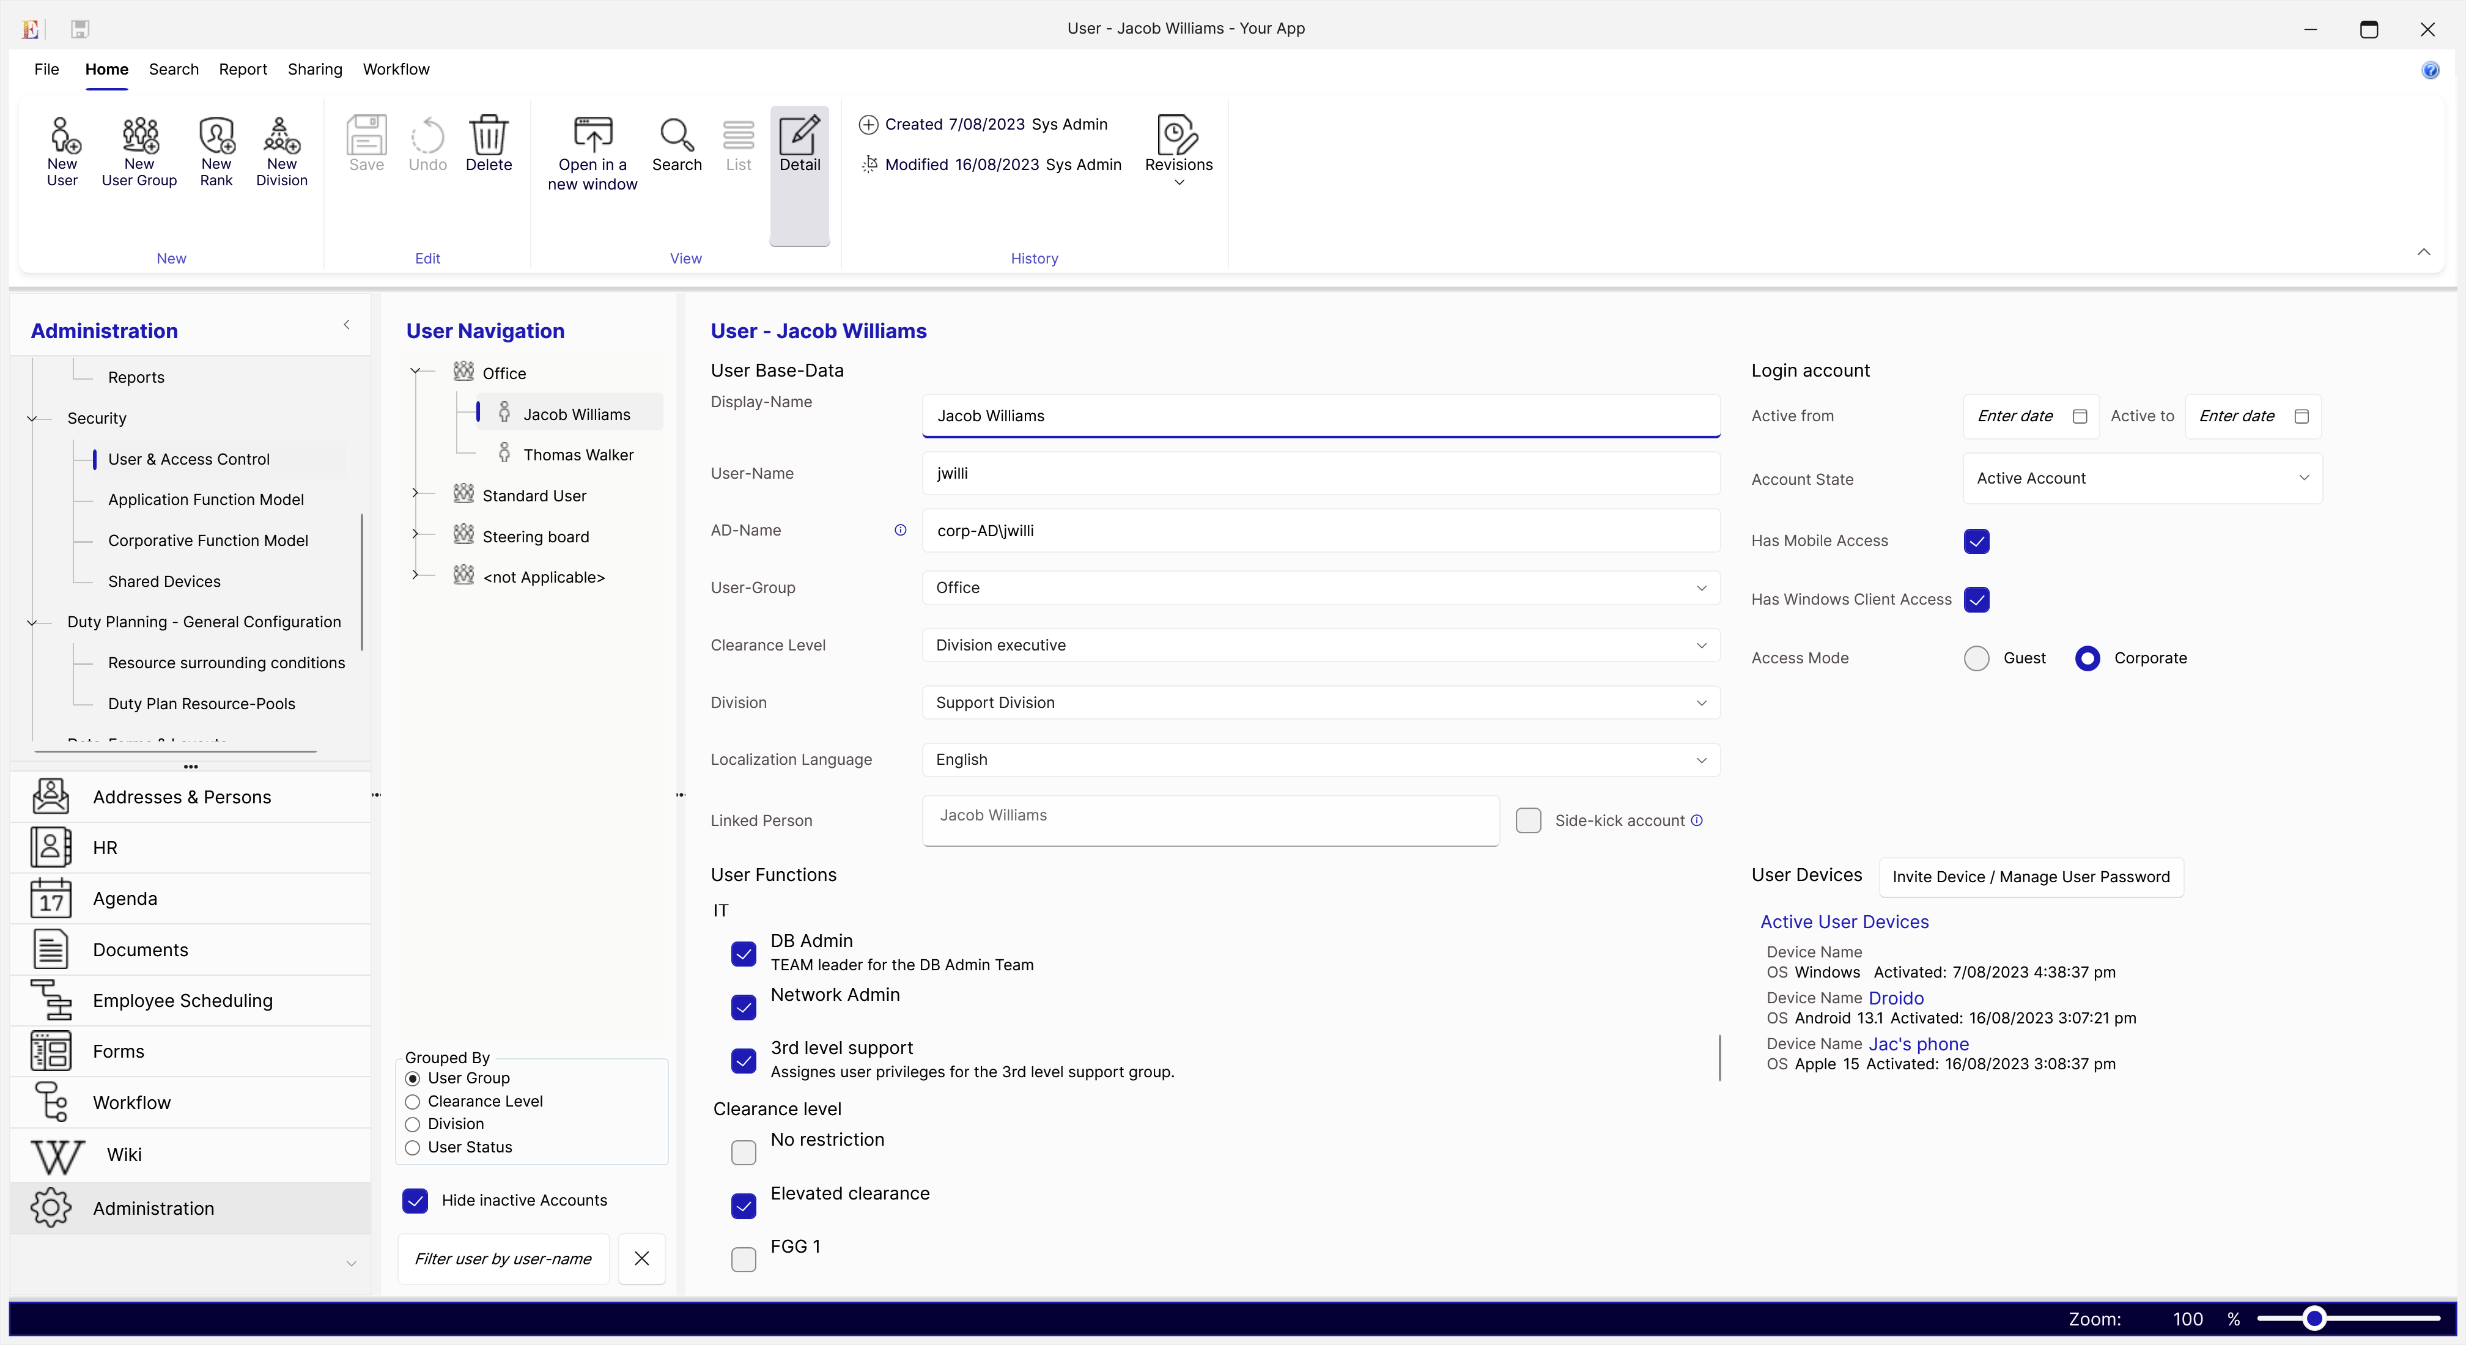2466x1345 pixels.
Task: Toggle Hide inactive Accounts
Action: 415,1201
